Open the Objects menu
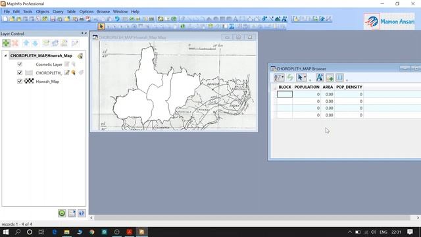 coord(43,12)
